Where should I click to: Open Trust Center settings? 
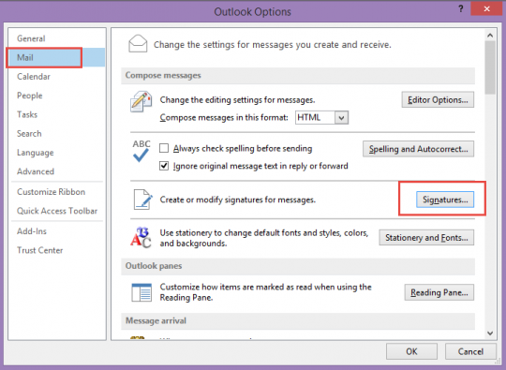coord(57,250)
